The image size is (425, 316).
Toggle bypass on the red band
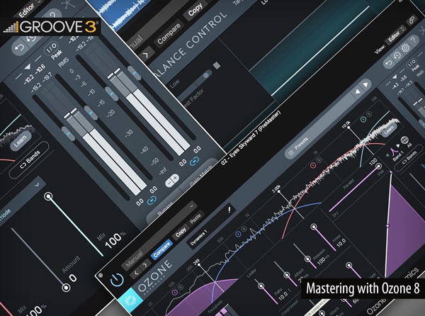click(313, 165)
